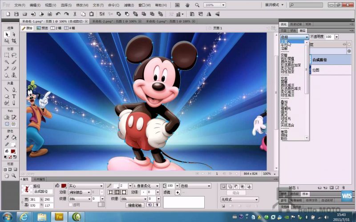Screen dimensions: 356x222
Task: Click the Undo arrow in the toolbar
Action: coord(59,14)
